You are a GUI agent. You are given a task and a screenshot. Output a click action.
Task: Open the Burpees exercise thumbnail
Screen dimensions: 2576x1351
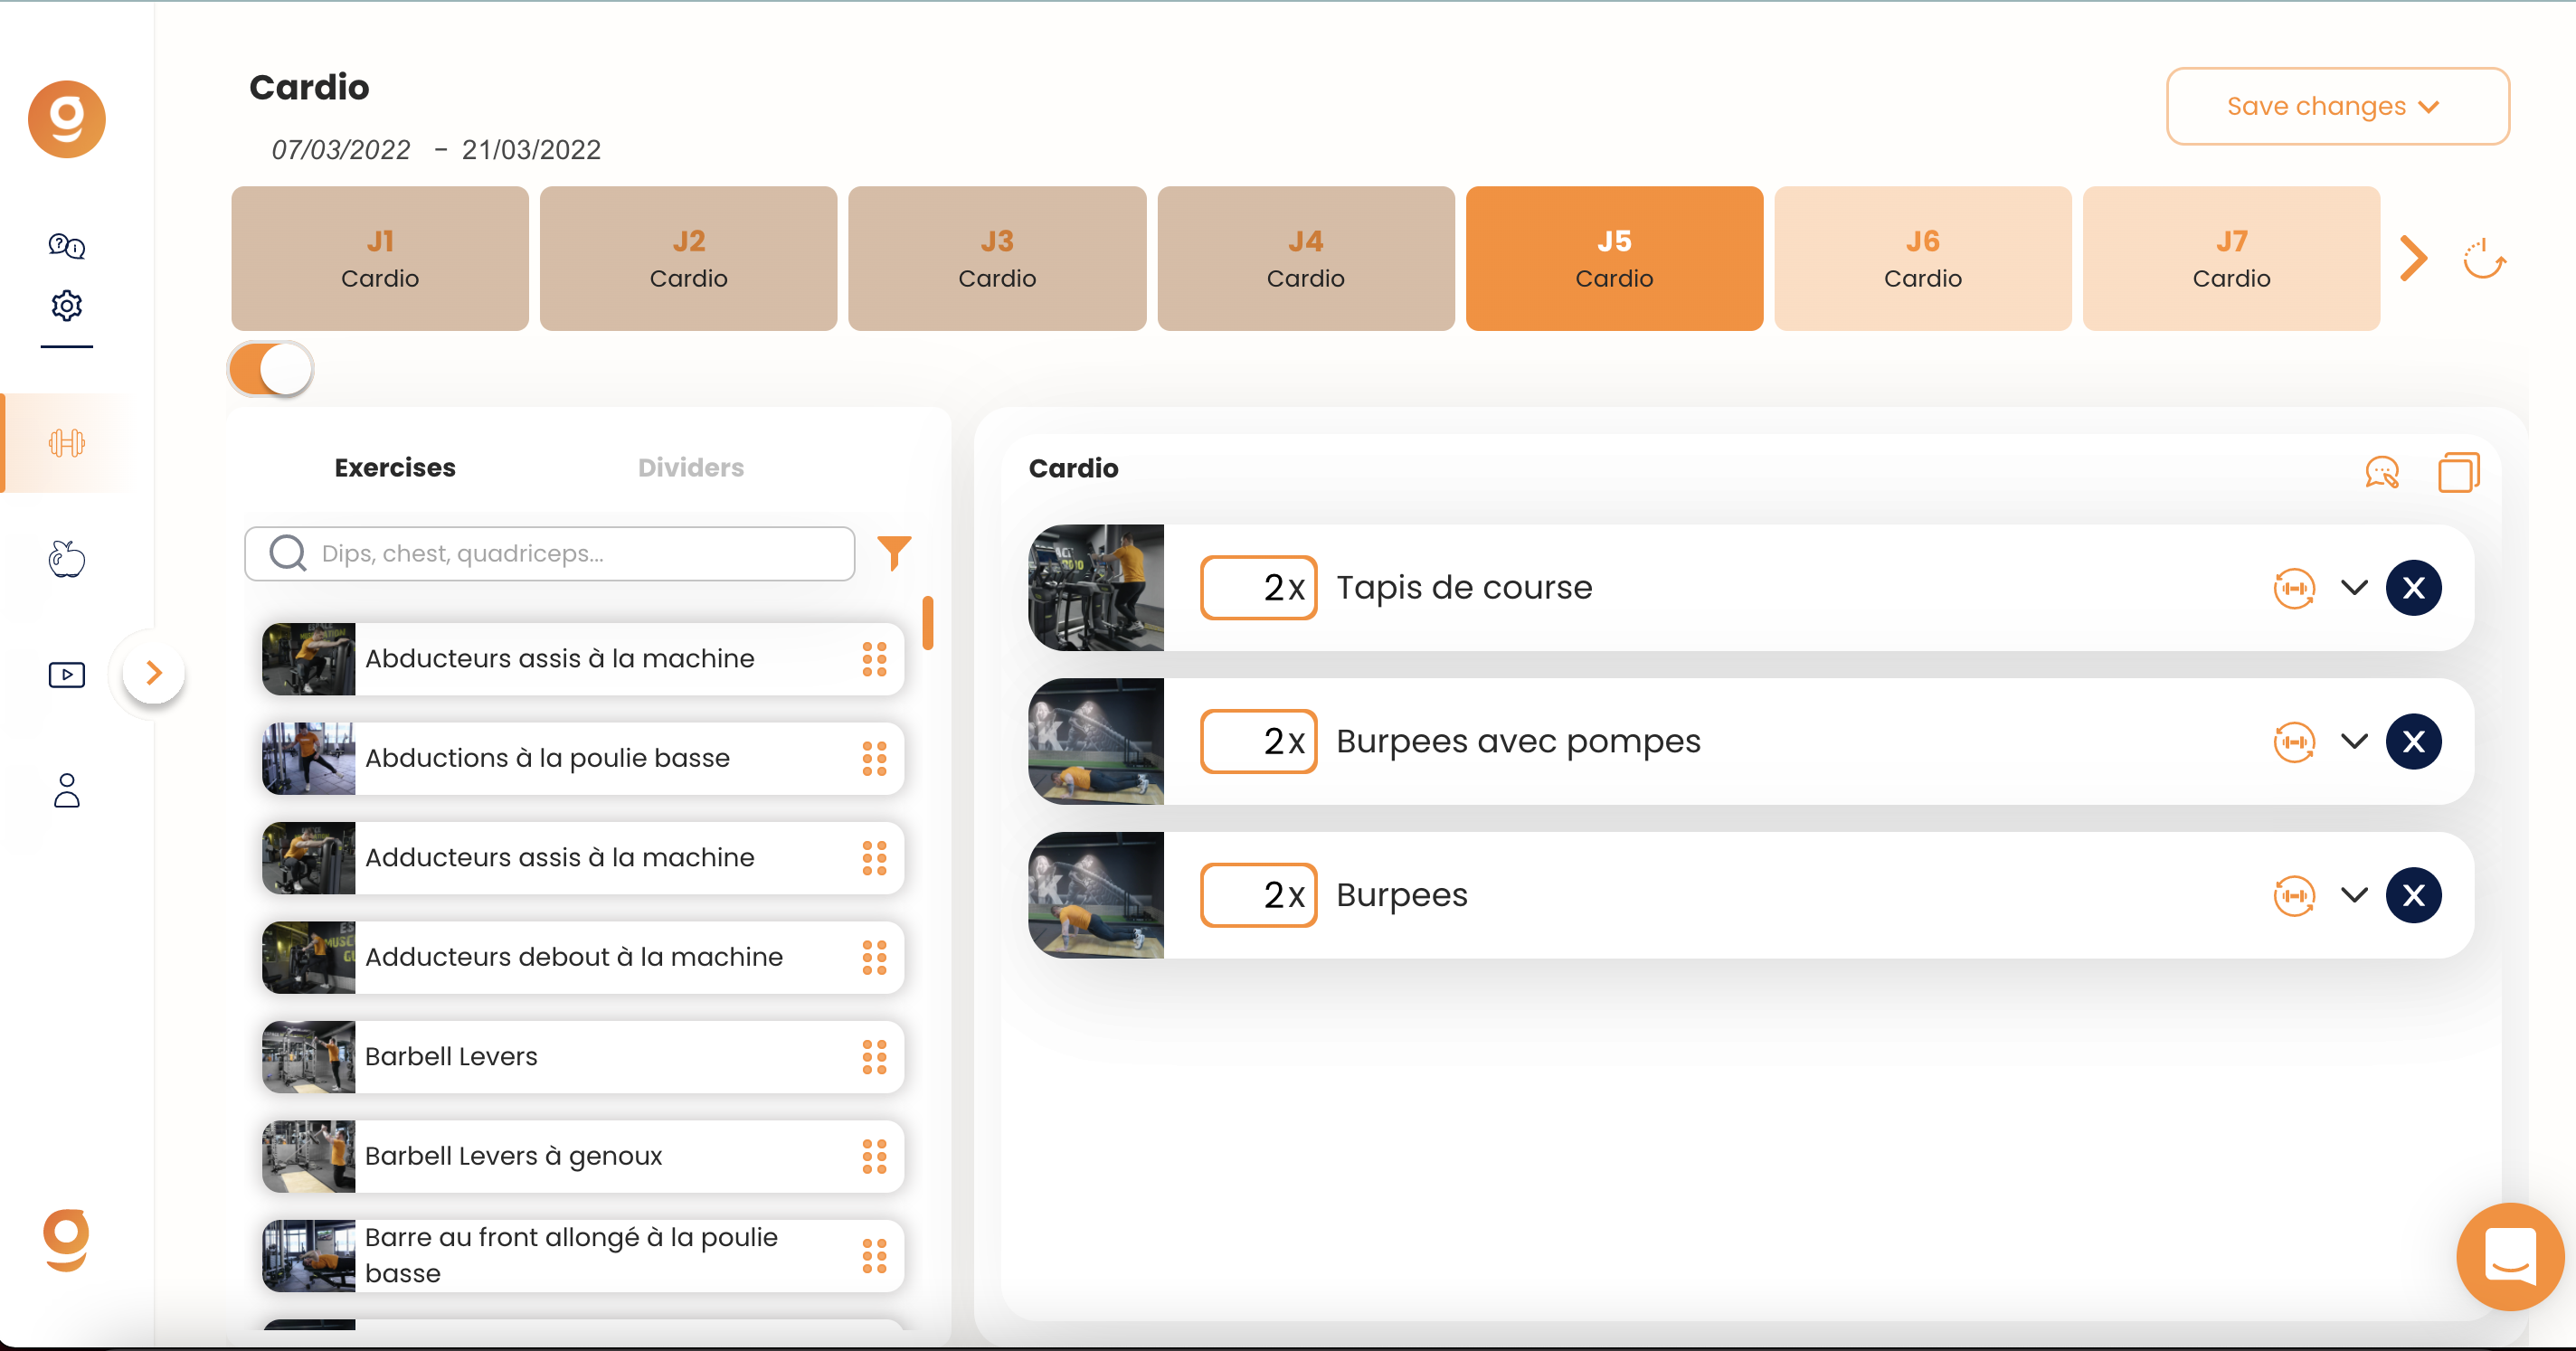(x=1096, y=895)
